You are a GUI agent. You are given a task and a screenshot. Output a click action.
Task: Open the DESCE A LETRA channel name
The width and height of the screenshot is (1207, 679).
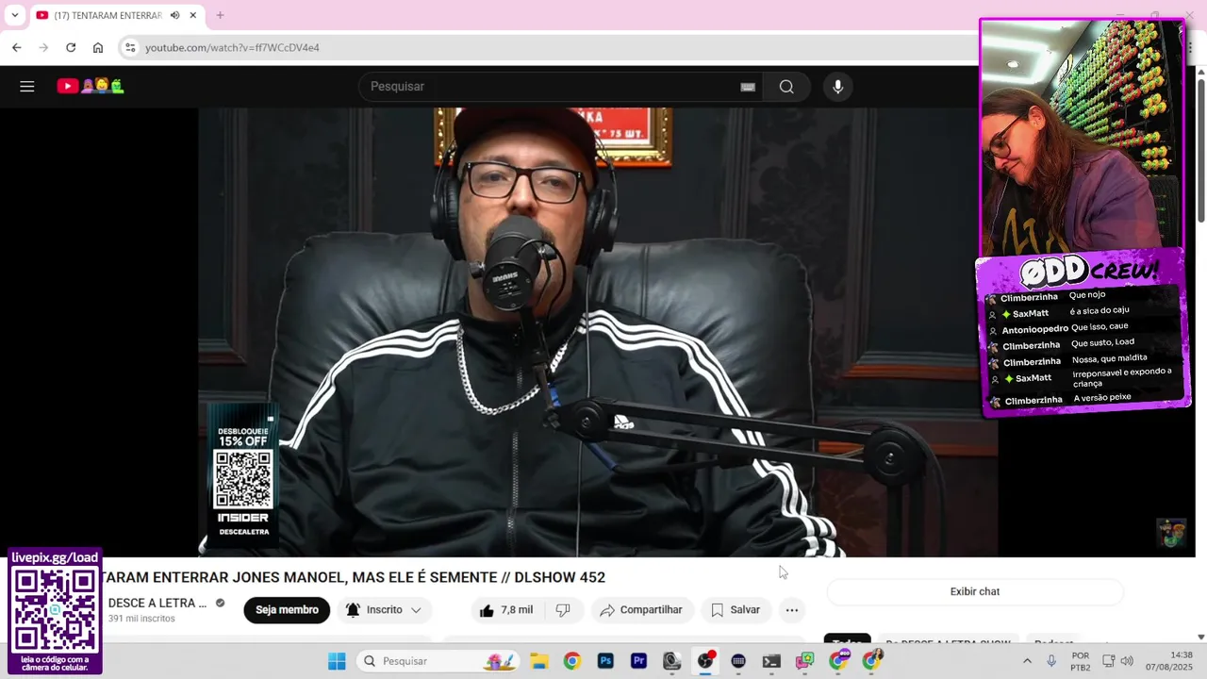[x=157, y=603]
